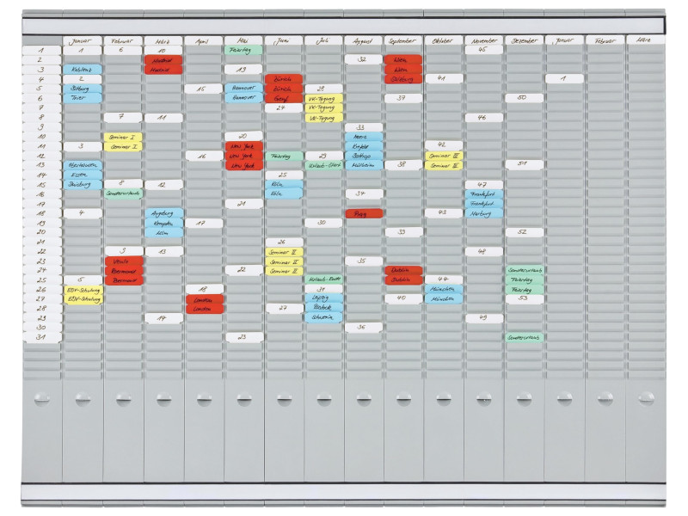The height and width of the screenshot is (516, 688).
Task: Click week card 46 under November
Action: [483, 118]
